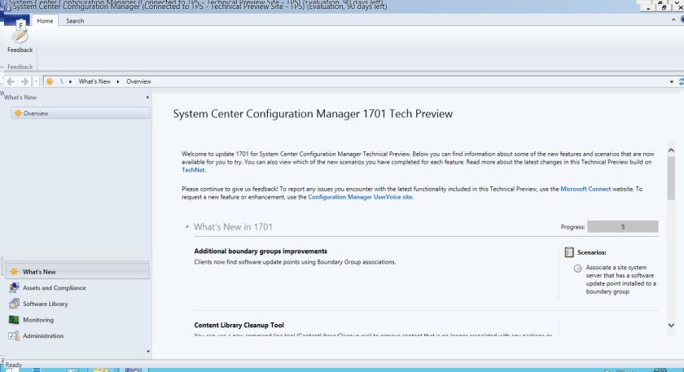Open the Configuration Manager UserVoice site link

pyautogui.click(x=360, y=197)
